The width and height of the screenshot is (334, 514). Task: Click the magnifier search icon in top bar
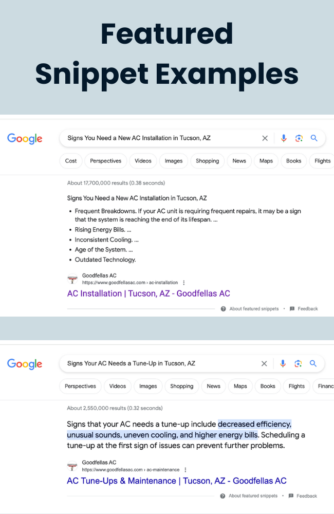click(314, 138)
